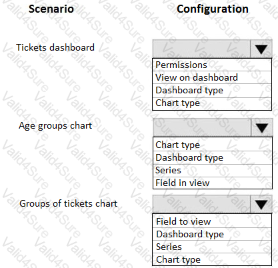Click the Groups of tickets chart selection field

201,205
